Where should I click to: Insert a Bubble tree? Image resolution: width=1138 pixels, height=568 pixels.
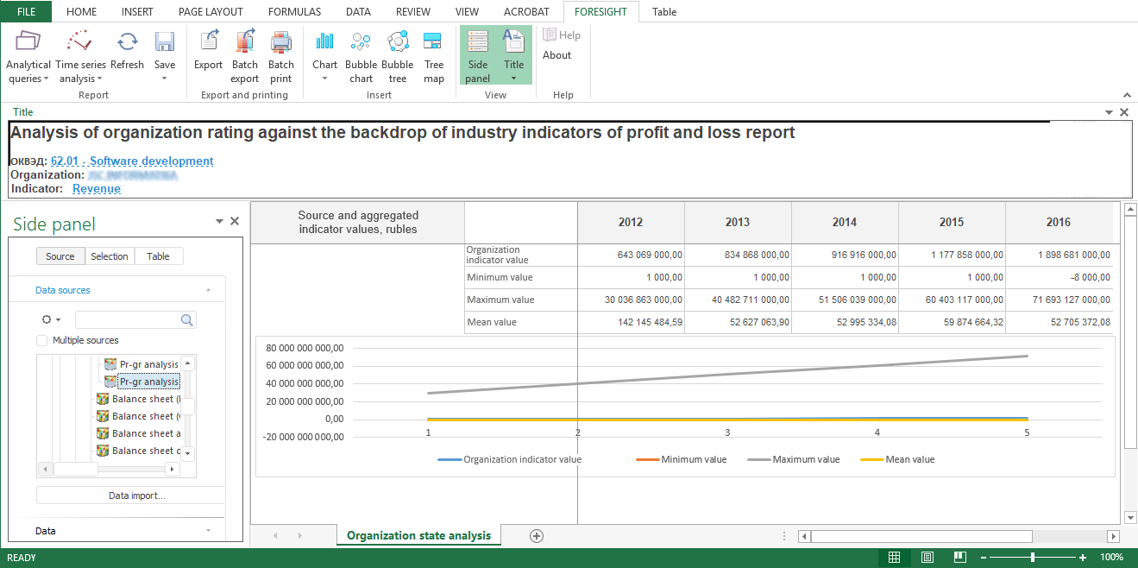[397, 56]
